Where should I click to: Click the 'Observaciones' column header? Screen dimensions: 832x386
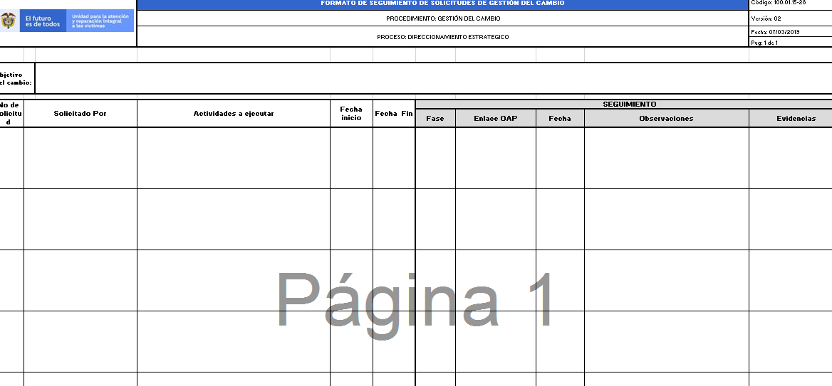click(667, 118)
